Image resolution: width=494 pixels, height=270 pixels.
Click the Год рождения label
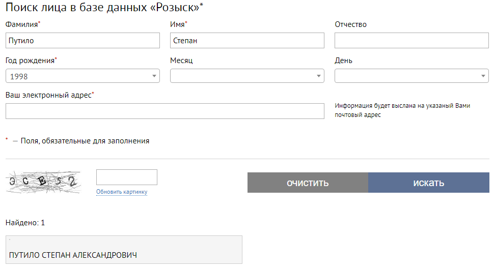click(30, 61)
